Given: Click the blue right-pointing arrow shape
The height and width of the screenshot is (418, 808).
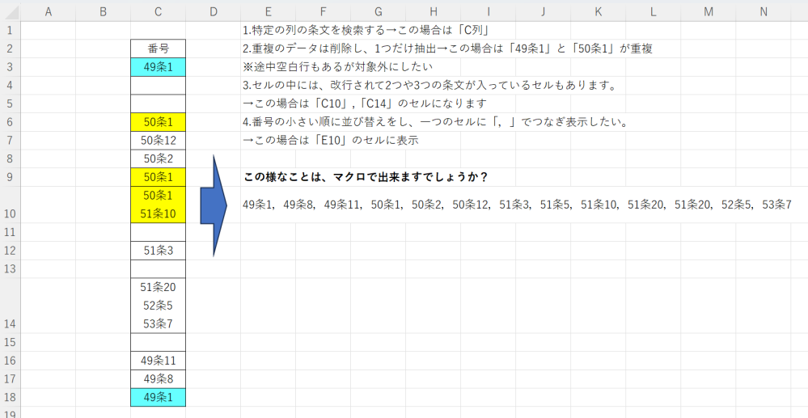Looking at the screenshot, I should point(212,205).
